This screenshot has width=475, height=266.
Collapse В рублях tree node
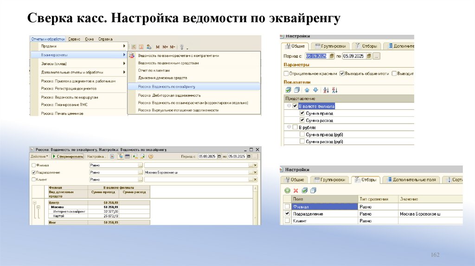pyautogui.click(x=289, y=127)
